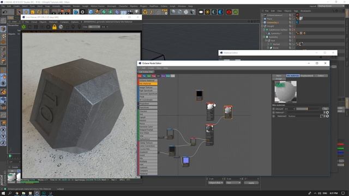This screenshot has height=196, width=349.
Task: Open the Spline pen tool icon
Action: 97,12
